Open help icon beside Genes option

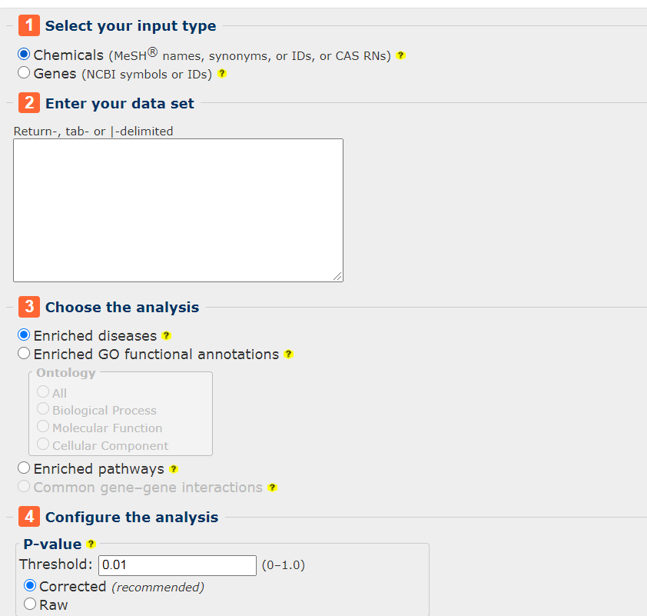coord(222,74)
